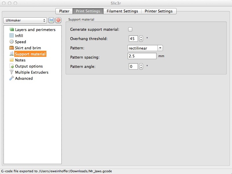Click the Generate support material label
Image resolution: width=232 pixels, height=174 pixels.
[x=95, y=29]
